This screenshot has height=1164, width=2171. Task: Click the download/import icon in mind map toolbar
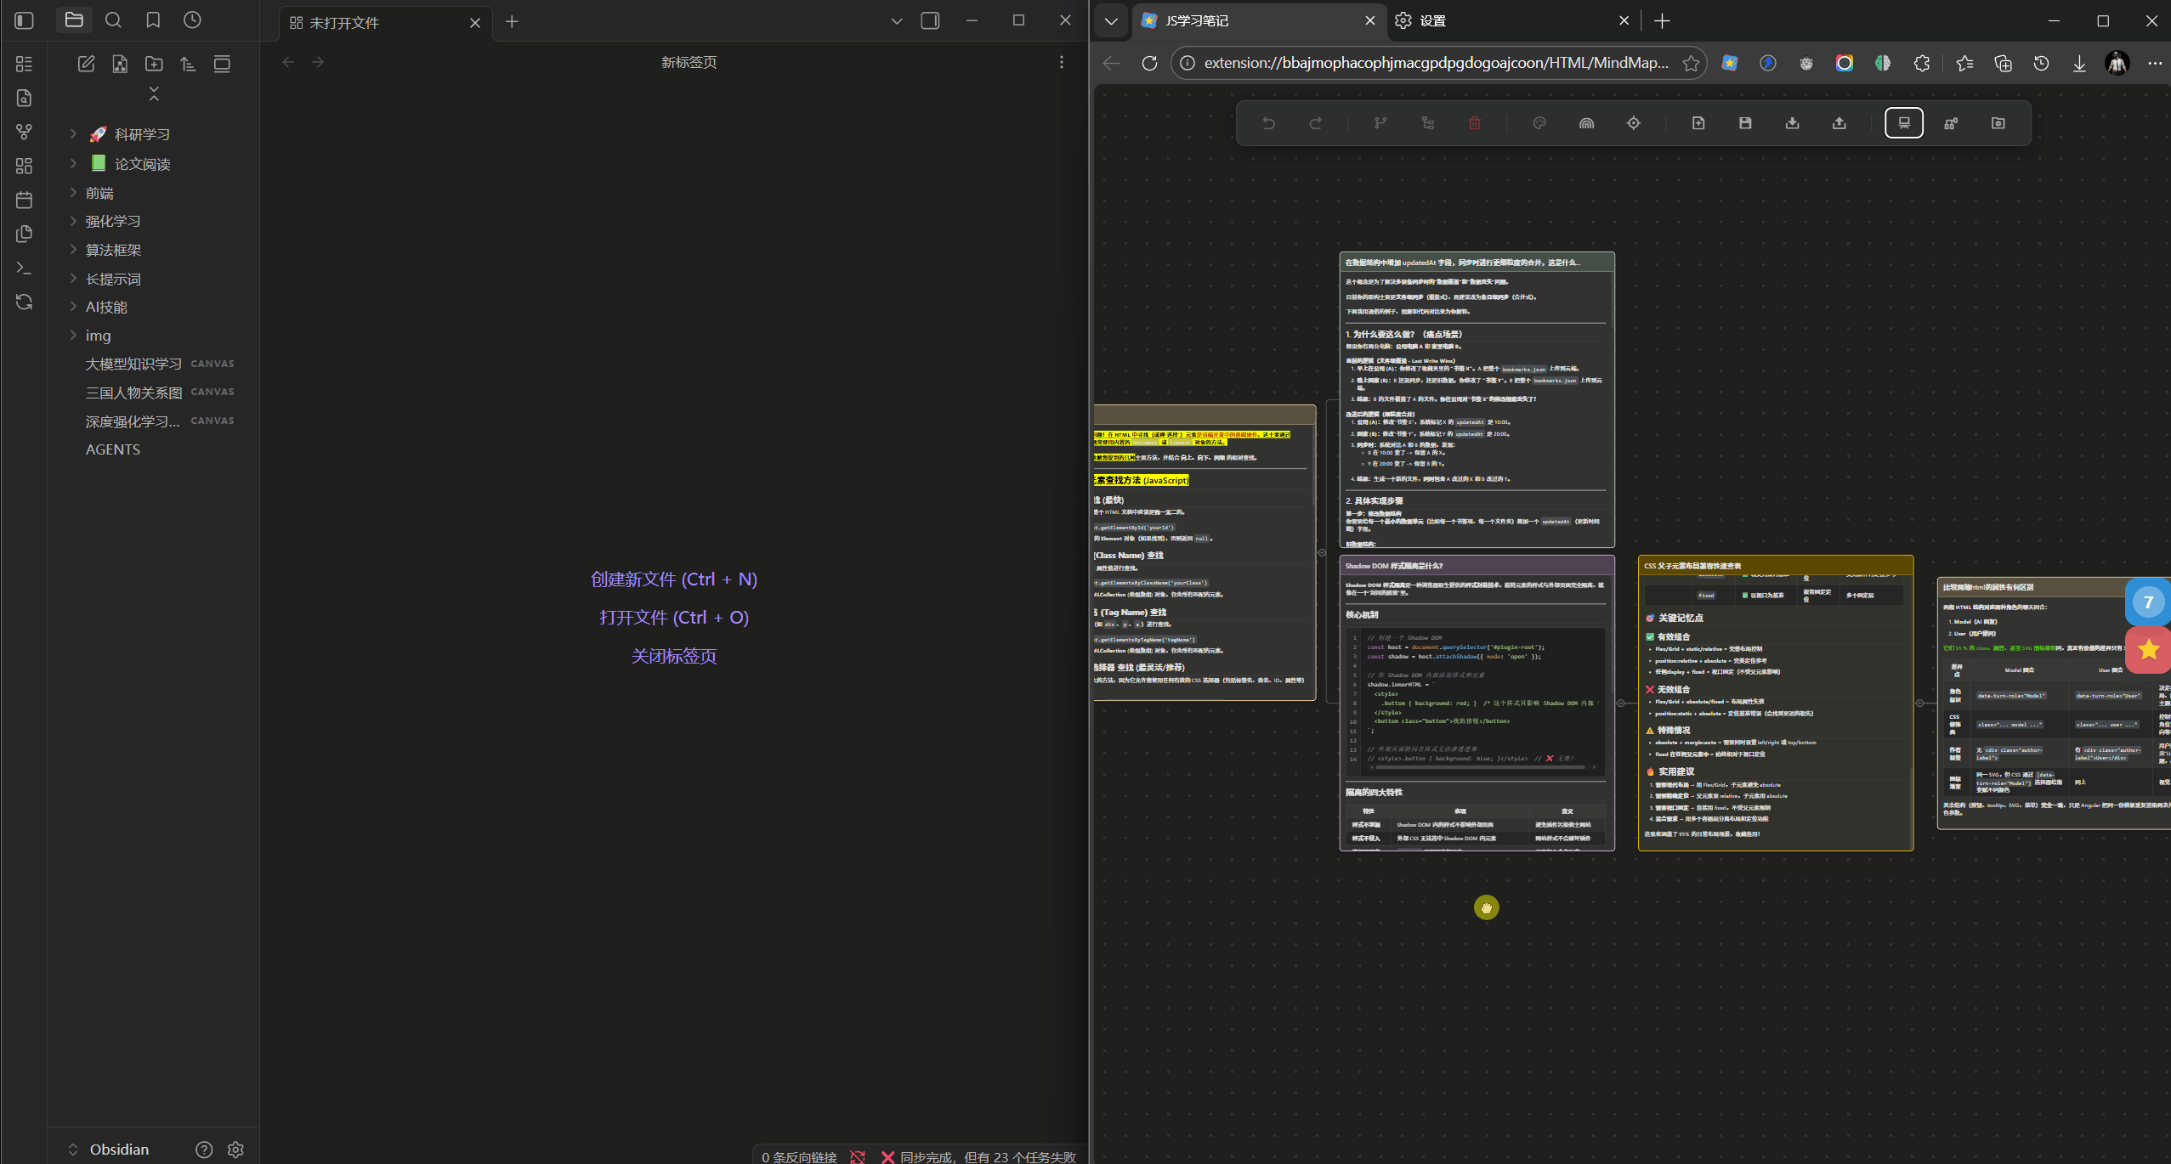click(1792, 123)
